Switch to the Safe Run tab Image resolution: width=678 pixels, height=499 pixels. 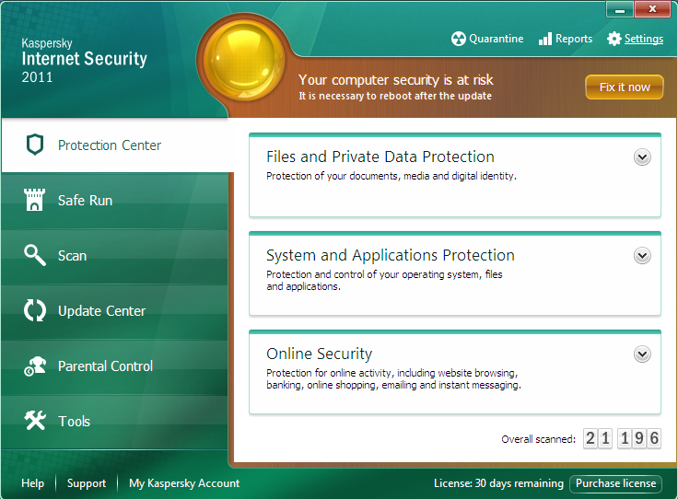click(85, 201)
